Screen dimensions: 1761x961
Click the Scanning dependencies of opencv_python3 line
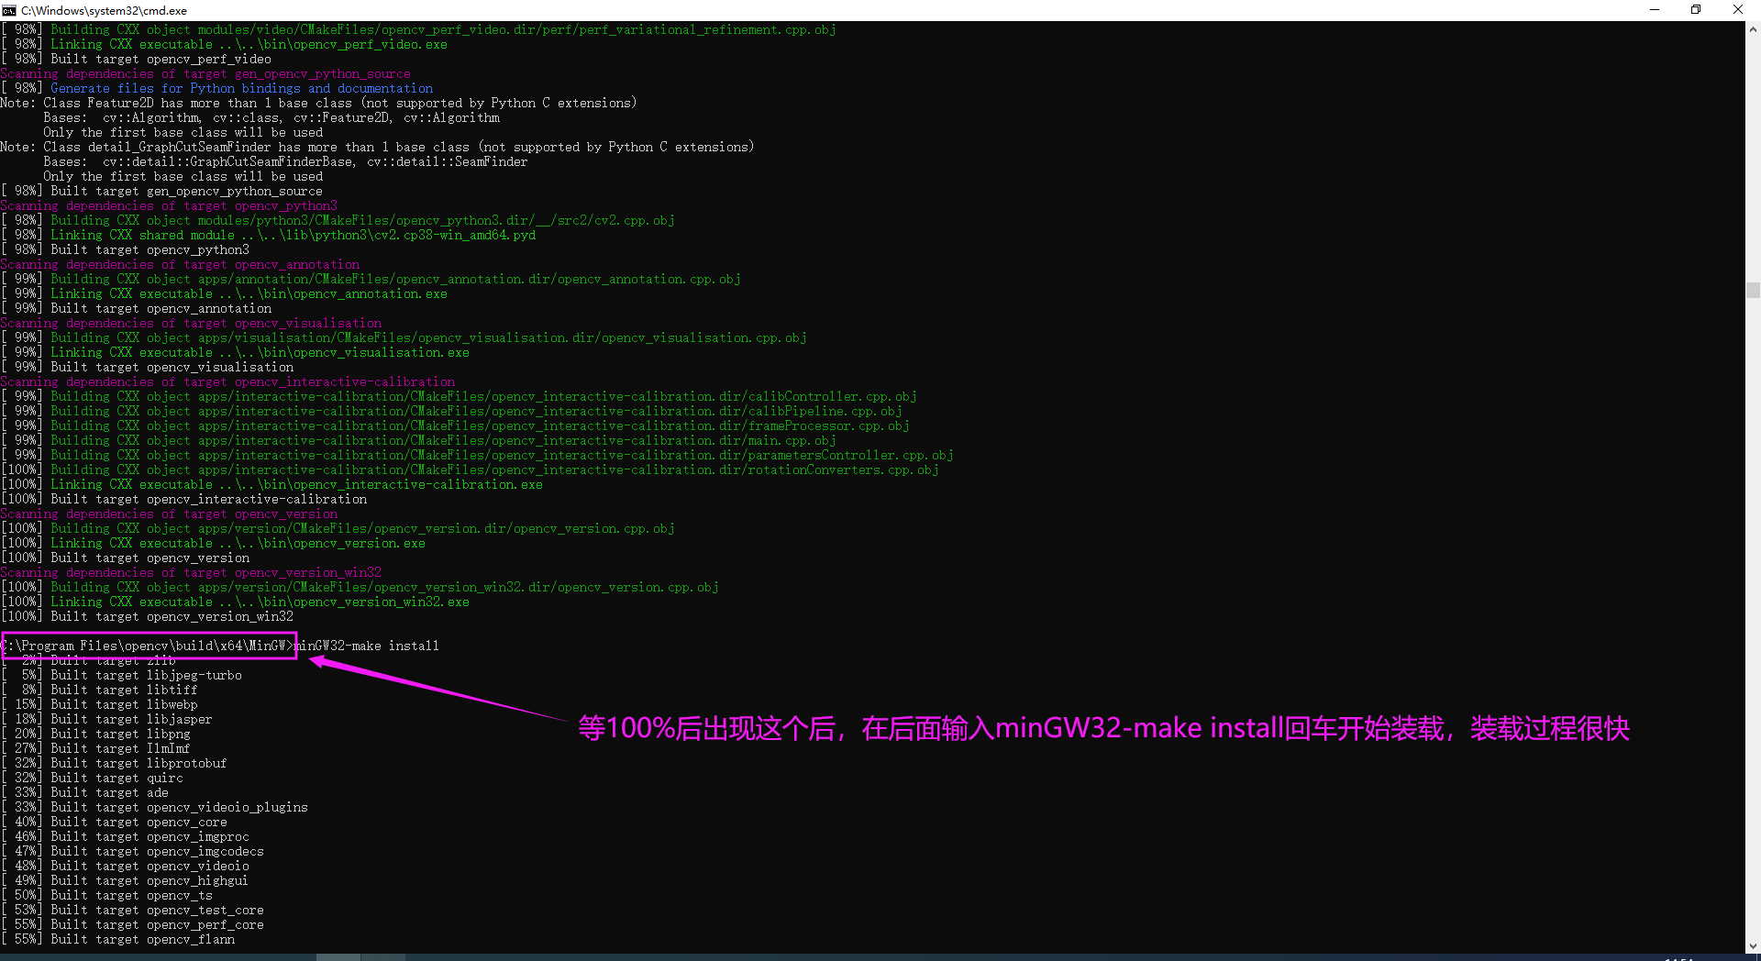pos(170,205)
